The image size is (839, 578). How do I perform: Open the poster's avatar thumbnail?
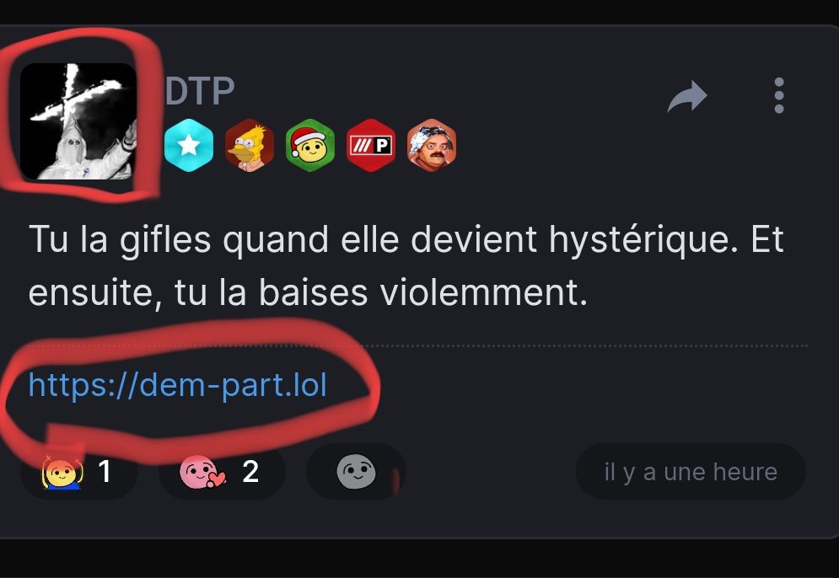click(78, 121)
